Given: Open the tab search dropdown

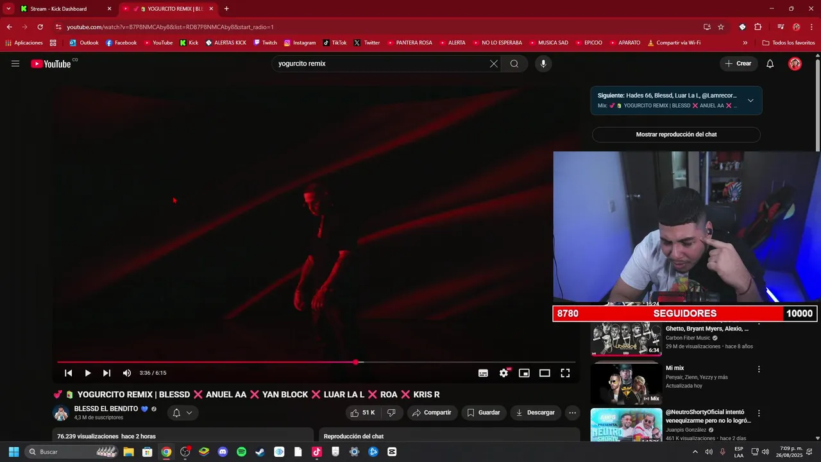Looking at the screenshot, I should pos(8,9).
